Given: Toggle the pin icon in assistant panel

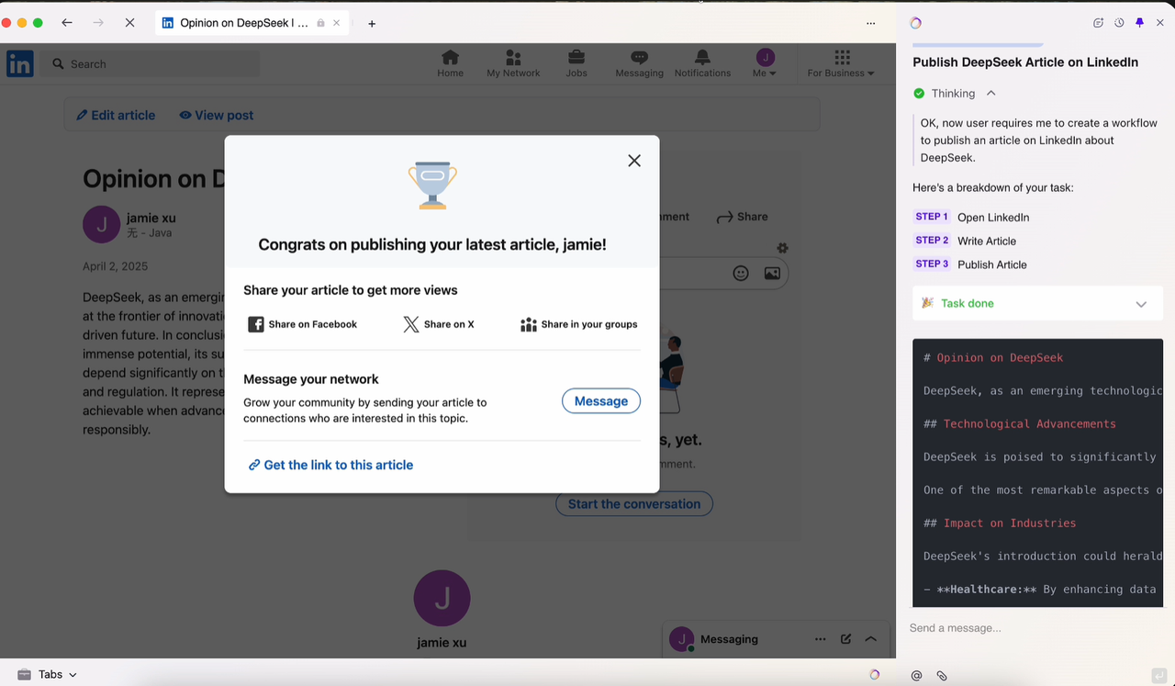Looking at the screenshot, I should [1139, 23].
